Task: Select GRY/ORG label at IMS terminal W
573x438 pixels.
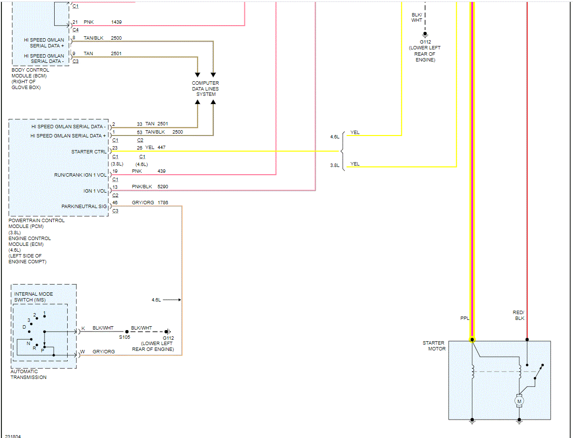Action: click(x=104, y=351)
